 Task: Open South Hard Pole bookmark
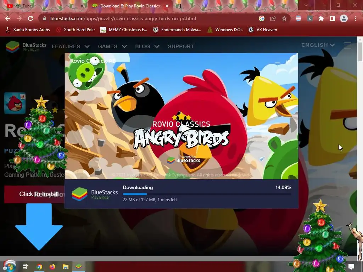pos(76,30)
